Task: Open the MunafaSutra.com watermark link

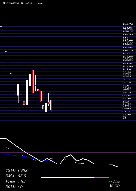Action: (32, 3)
